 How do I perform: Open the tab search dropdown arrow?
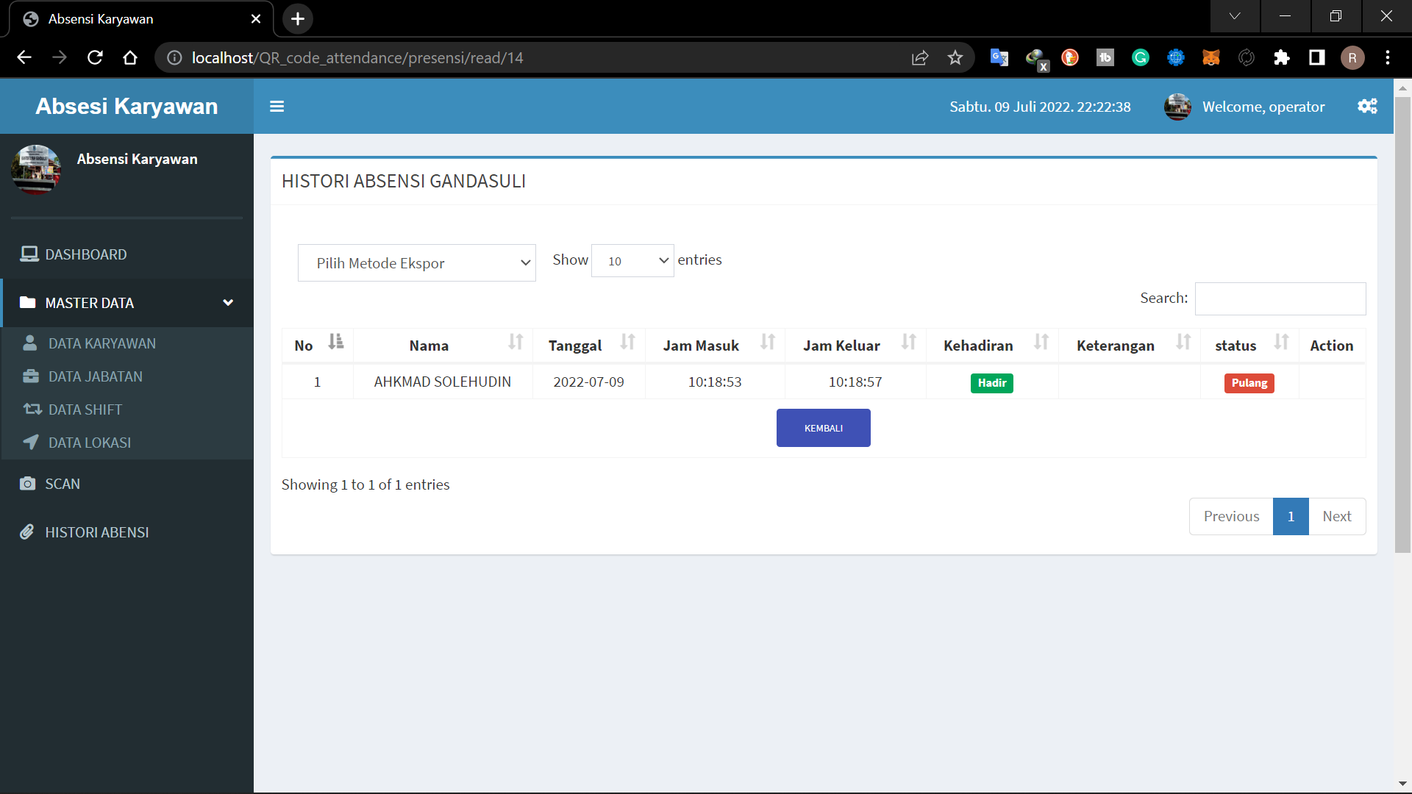[x=1235, y=16]
